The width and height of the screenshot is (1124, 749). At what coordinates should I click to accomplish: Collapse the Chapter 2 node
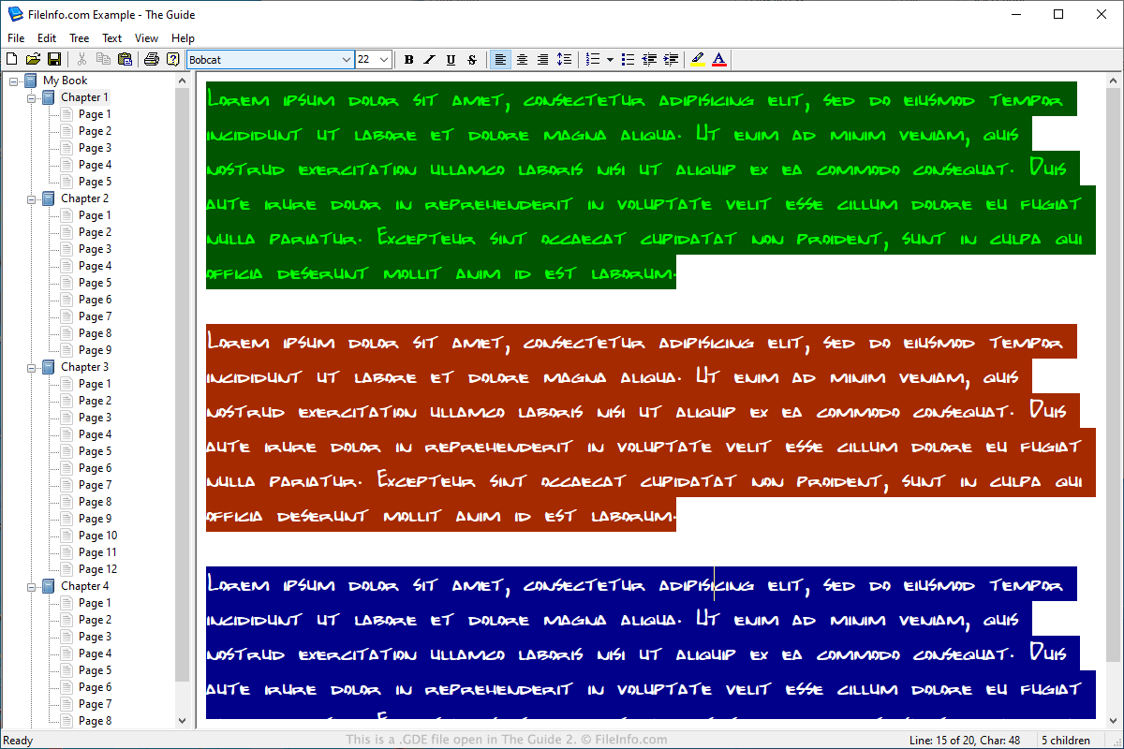click(32, 198)
